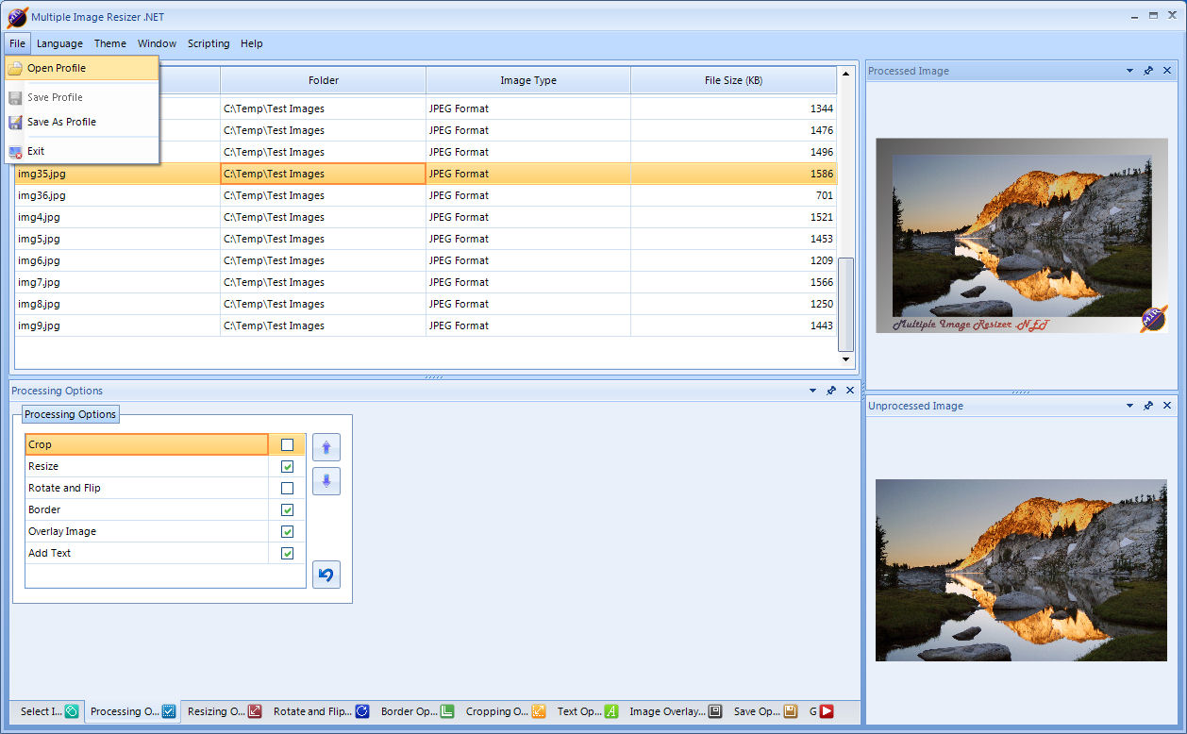
Task: Close the Processing Options panel
Action: tap(850, 391)
